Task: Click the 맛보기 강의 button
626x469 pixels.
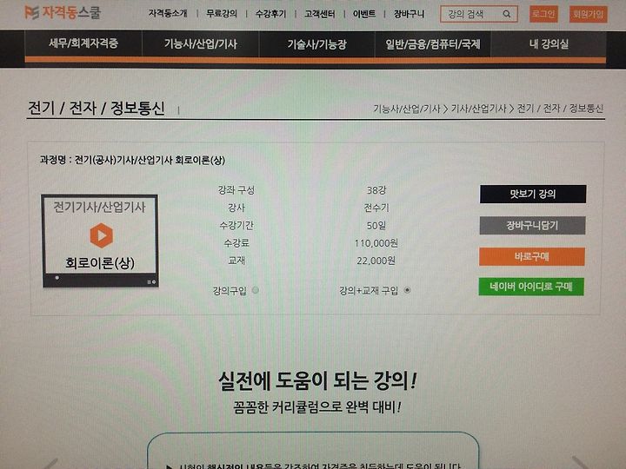Action: [533, 194]
